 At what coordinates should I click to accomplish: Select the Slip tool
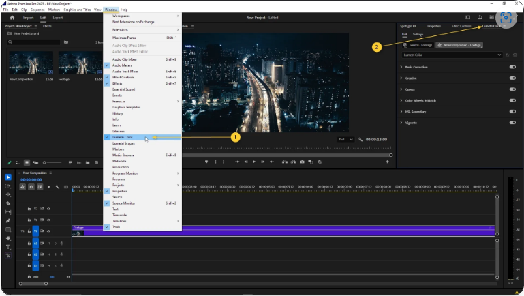click(8, 212)
